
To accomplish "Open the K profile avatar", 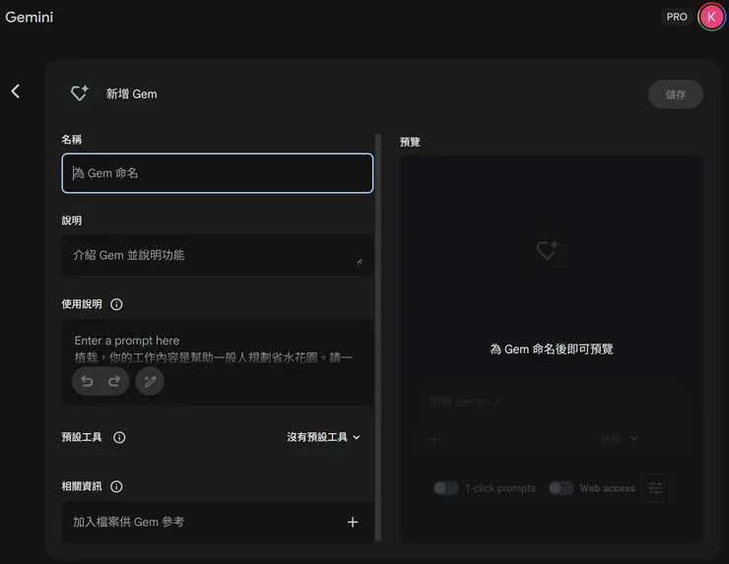I will (711, 17).
